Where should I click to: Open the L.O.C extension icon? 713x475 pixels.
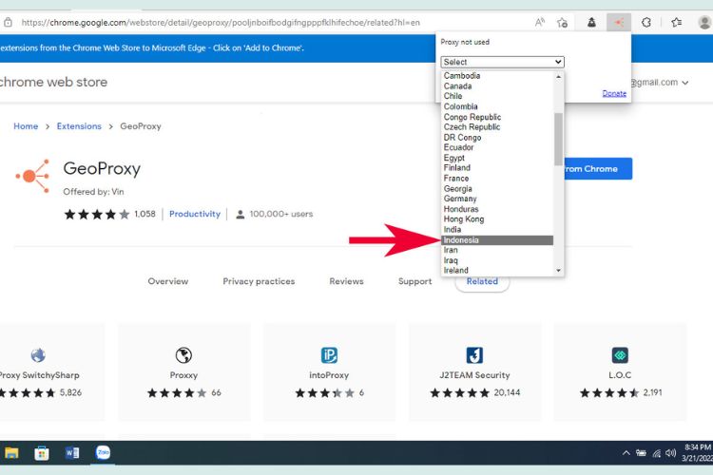620,355
